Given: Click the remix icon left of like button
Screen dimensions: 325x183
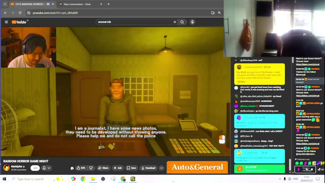Looking at the screenshot, I should (72, 168).
